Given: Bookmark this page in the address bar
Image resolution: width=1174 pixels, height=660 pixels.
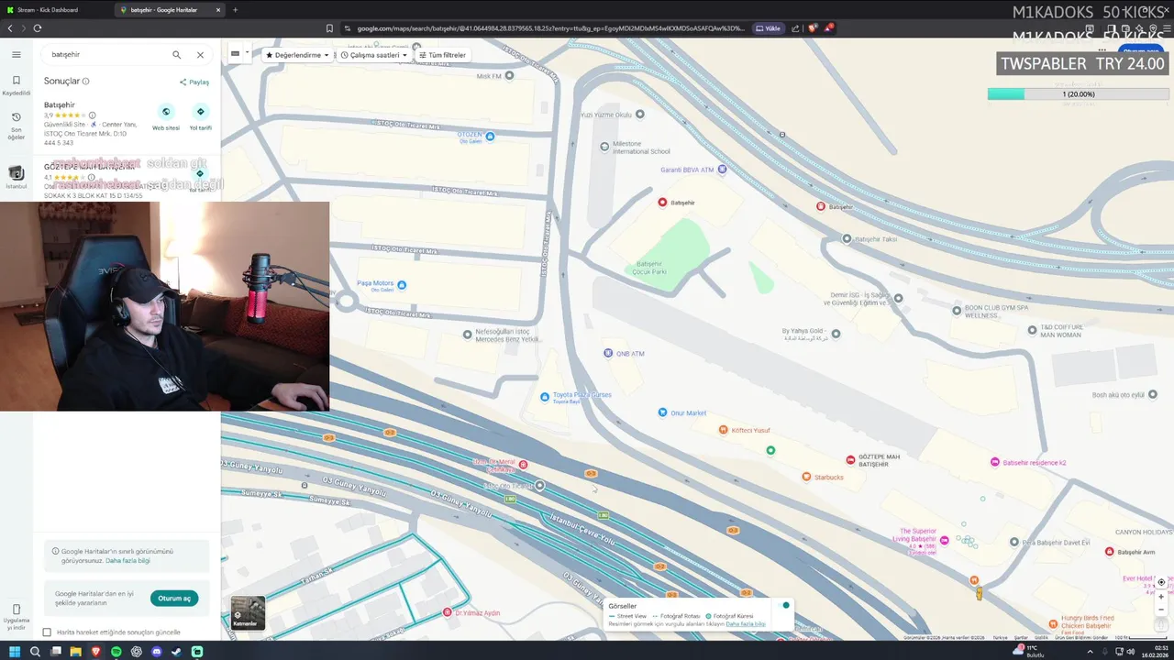Looking at the screenshot, I should pyautogui.click(x=329, y=28).
